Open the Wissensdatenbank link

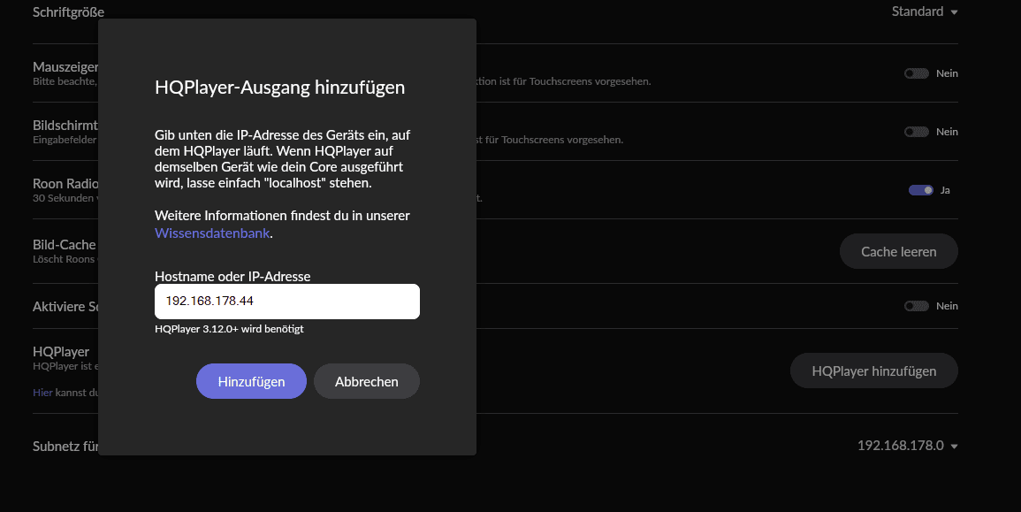tap(212, 233)
